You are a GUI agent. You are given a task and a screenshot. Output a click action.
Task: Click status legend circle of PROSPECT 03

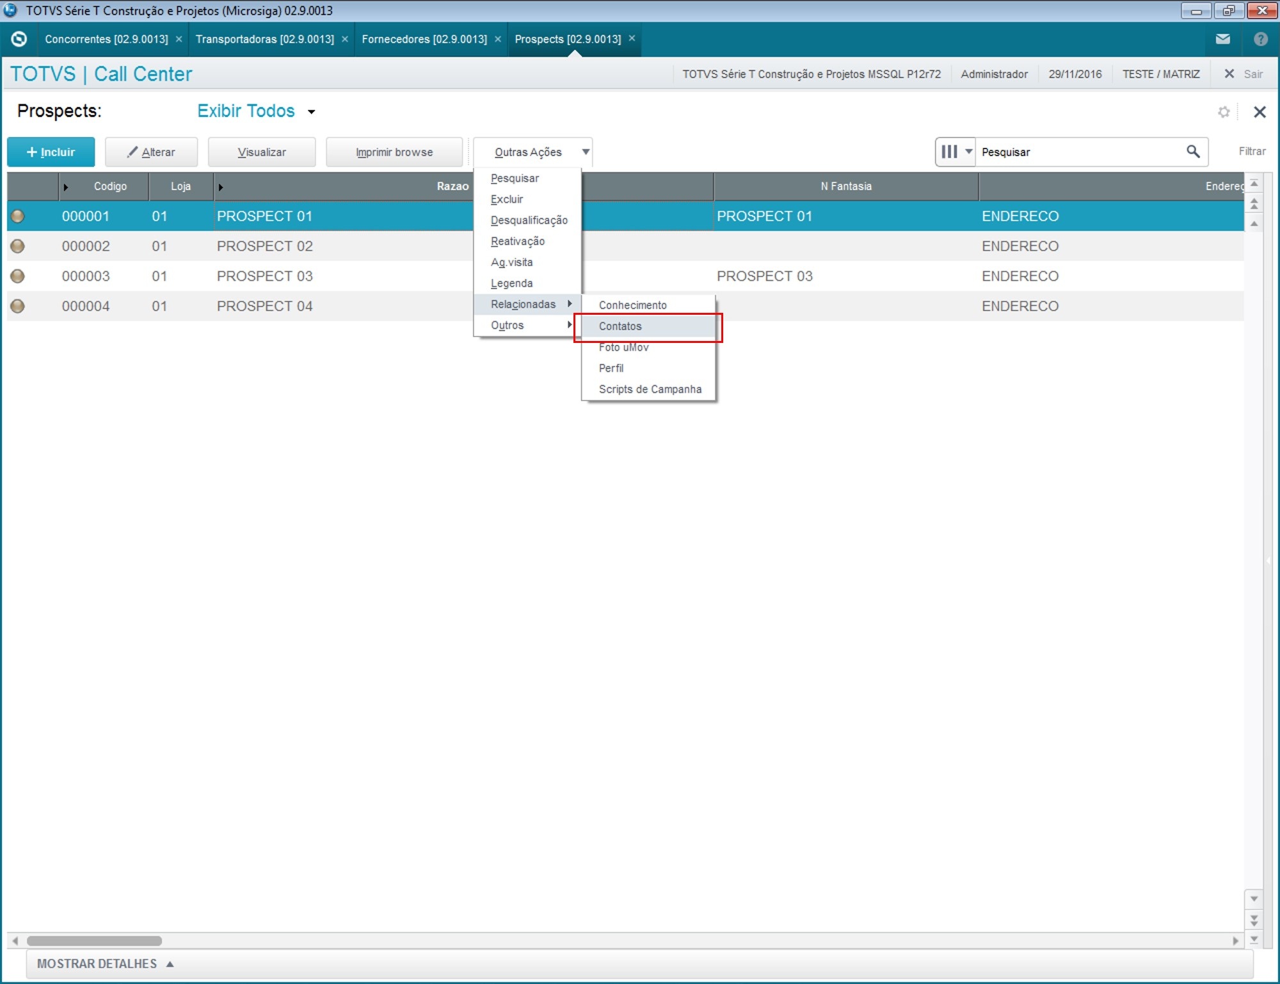[x=18, y=276]
